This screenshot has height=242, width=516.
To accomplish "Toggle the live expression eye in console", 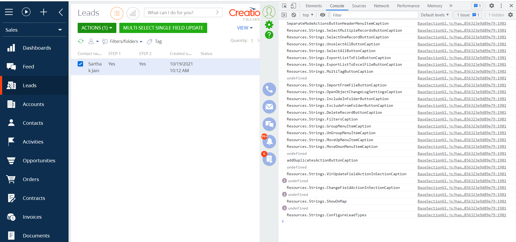I will tap(322, 15).
